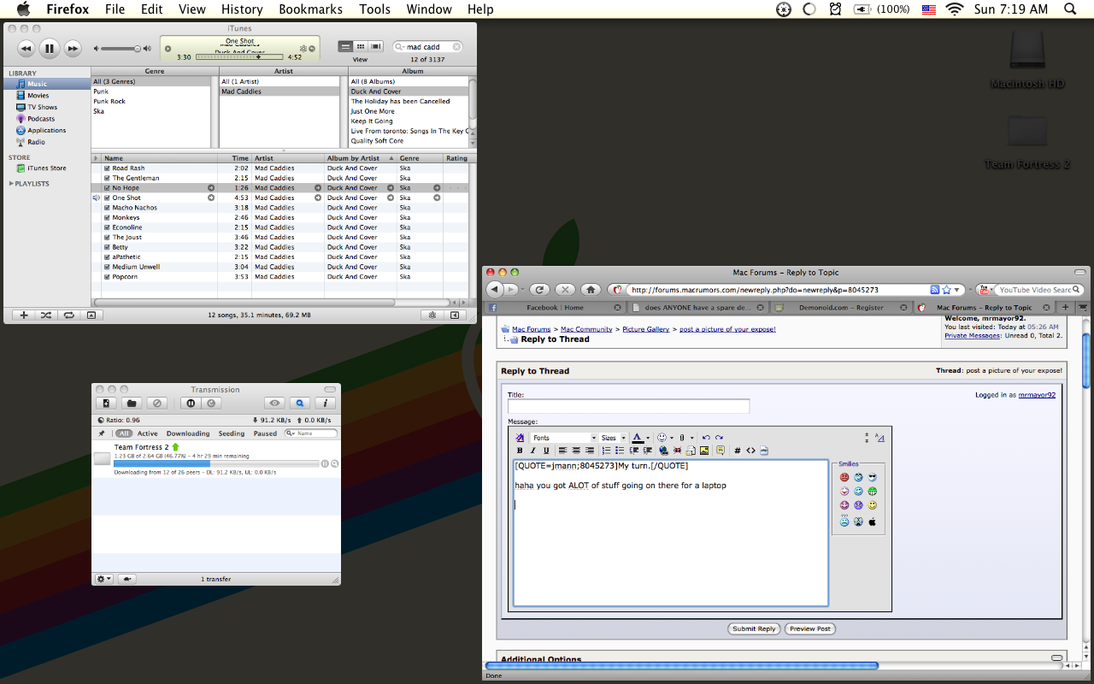Switch iTunes to grid view
This screenshot has height=684, width=1094.
pyautogui.click(x=361, y=46)
